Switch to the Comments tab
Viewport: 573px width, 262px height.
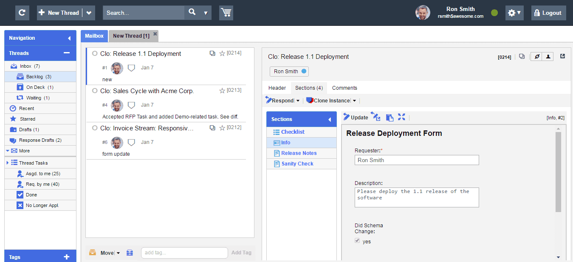tap(344, 88)
